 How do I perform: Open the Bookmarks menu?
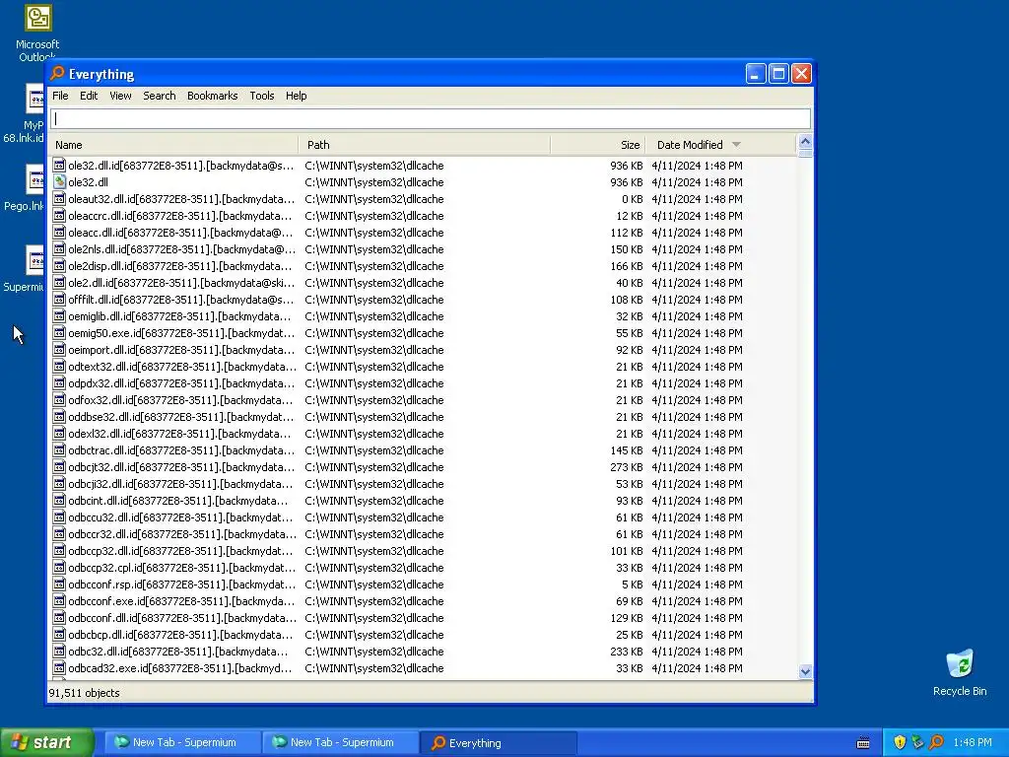[x=213, y=96]
